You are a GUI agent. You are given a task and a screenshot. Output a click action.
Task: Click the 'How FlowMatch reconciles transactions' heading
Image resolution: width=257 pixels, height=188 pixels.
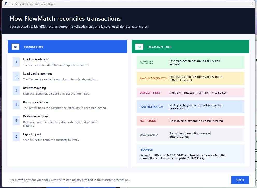pyautogui.click(x=65, y=19)
